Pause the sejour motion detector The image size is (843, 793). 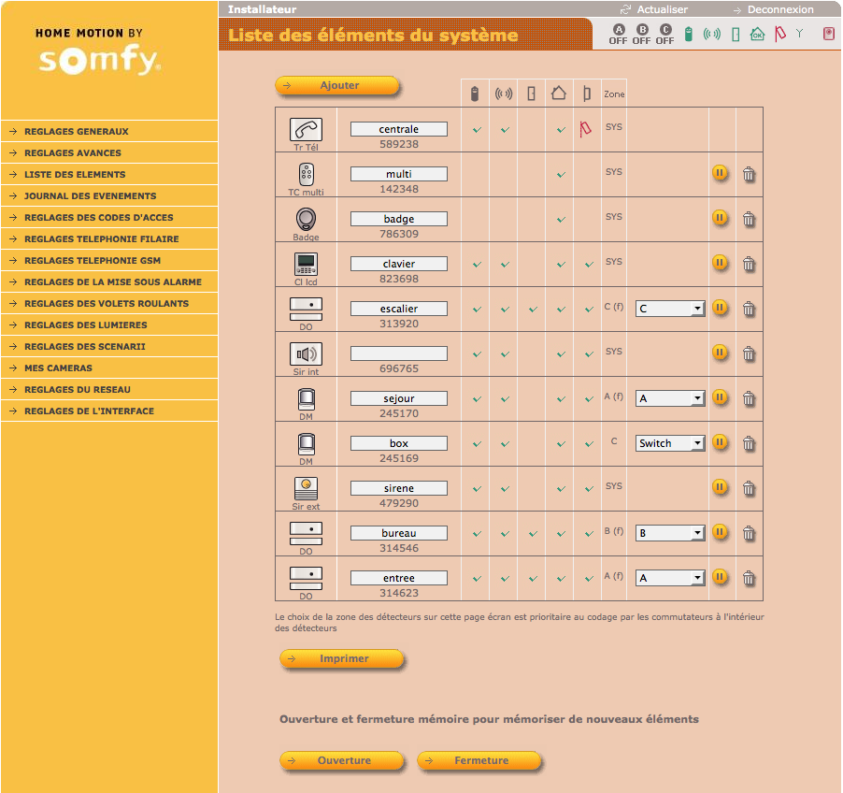click(x=720, y=397)
